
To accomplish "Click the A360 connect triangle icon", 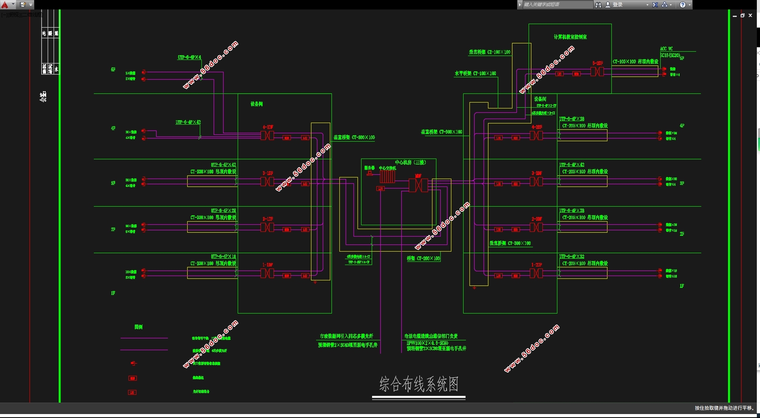I will 665,5.
